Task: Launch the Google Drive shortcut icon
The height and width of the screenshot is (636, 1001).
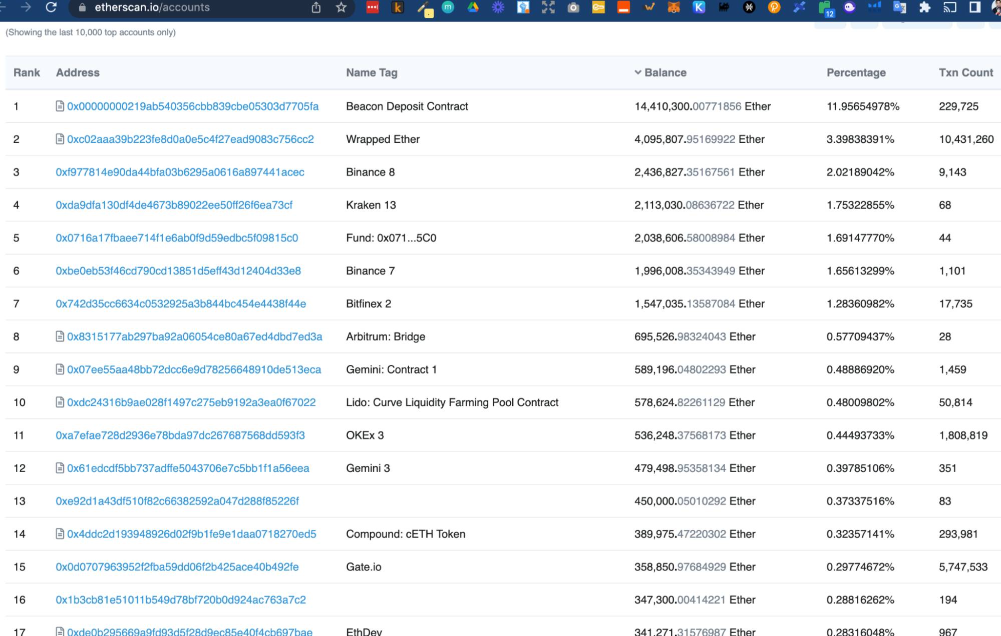Action: click(x=472, y=7)
